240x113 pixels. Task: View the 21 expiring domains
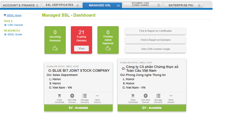point(81,49)
